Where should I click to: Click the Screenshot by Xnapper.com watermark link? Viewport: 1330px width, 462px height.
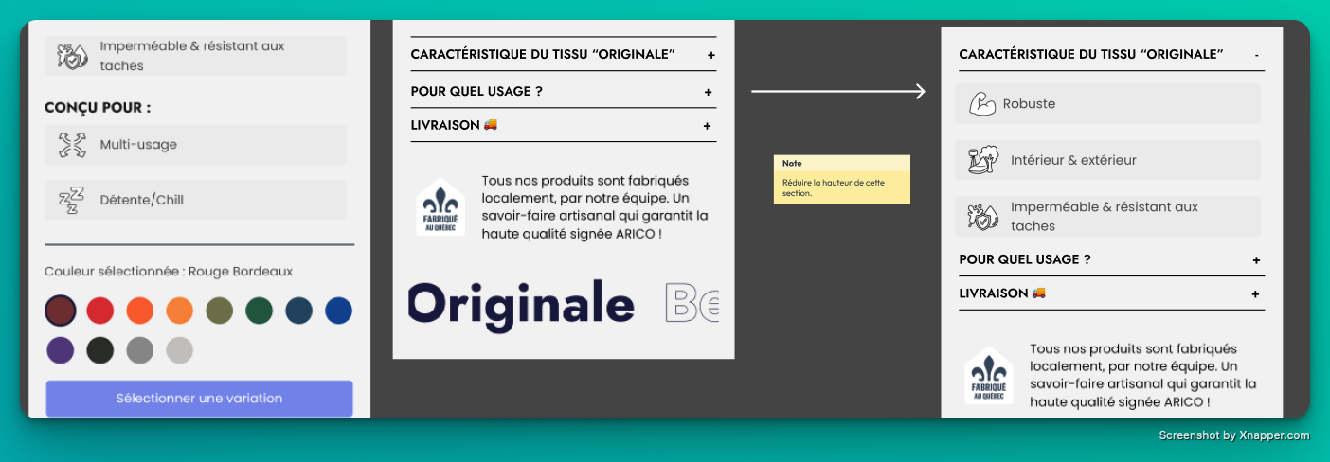(1234, 435)
